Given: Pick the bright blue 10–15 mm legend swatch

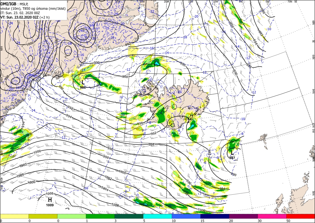Looking at the screenshot, I should pyautogui.click(x=186, y=216).
